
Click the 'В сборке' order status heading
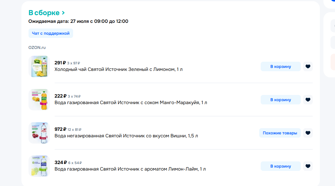pos(44,13)
